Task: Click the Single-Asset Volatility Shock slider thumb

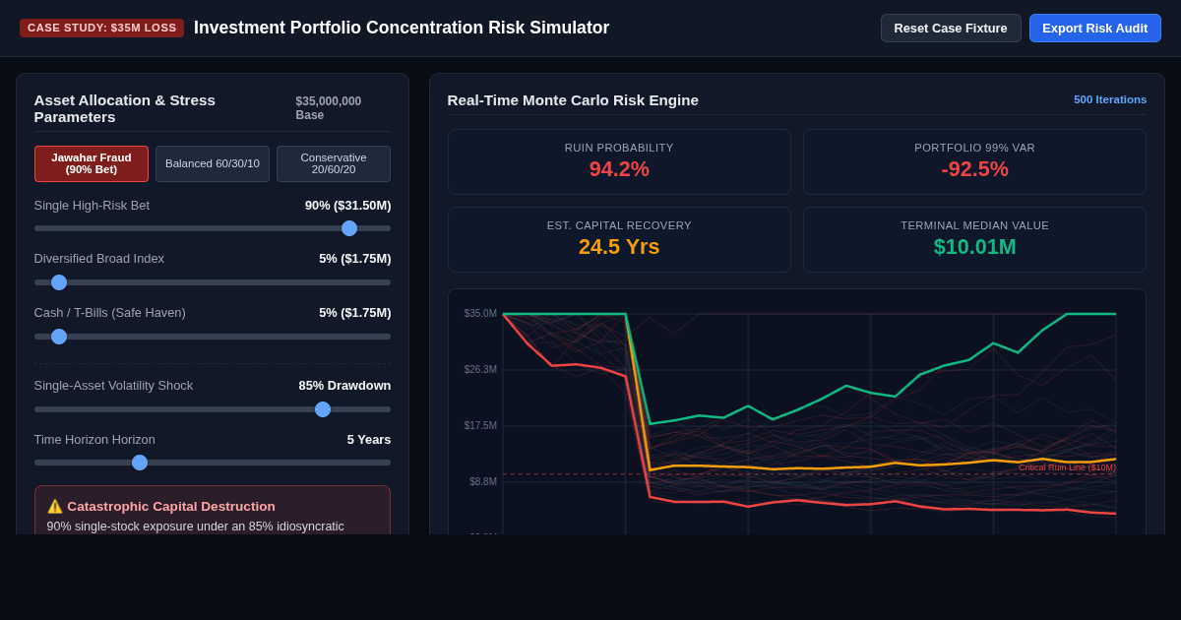Action: [323, 409]
